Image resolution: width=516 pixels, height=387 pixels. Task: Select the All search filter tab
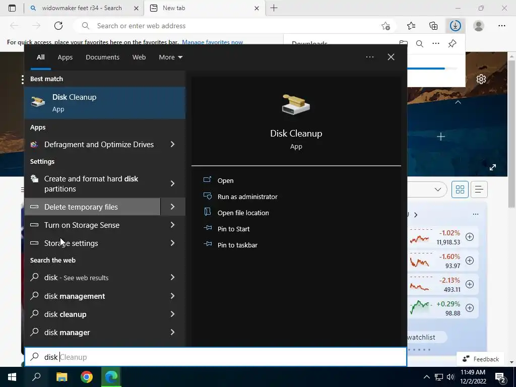point(40,57)
